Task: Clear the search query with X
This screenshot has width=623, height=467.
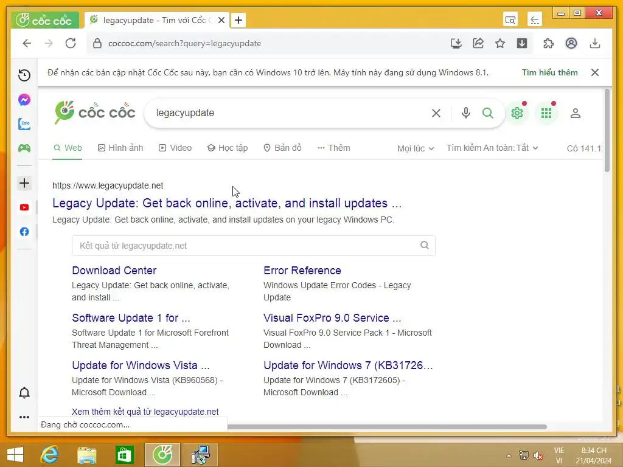Action: click(x=436, y=113)
